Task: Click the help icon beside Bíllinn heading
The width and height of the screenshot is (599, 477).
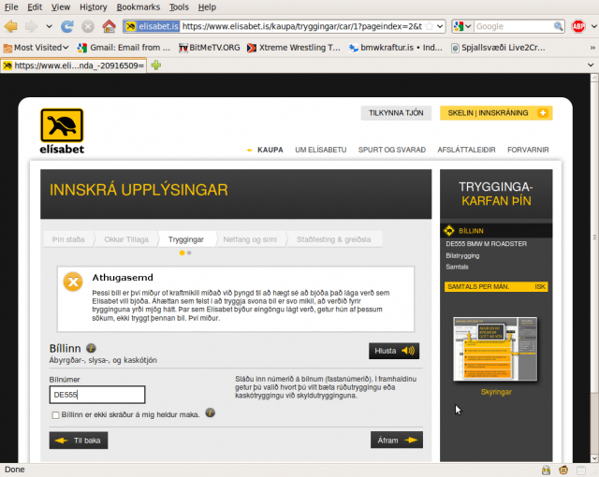Action: 92,348
